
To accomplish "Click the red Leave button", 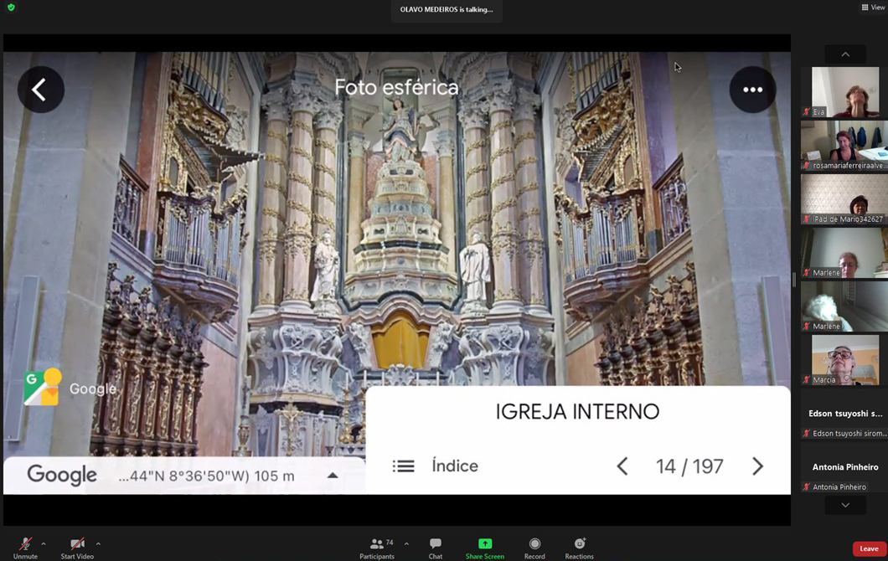I will pyautogui.click(x=869, y=548).
